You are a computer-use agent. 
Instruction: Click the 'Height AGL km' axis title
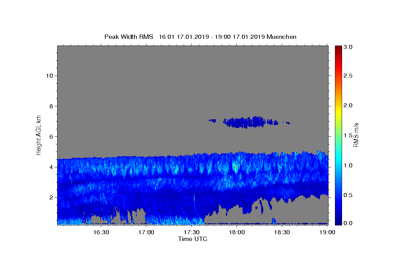pyautogui.click(x=39, y=135)
